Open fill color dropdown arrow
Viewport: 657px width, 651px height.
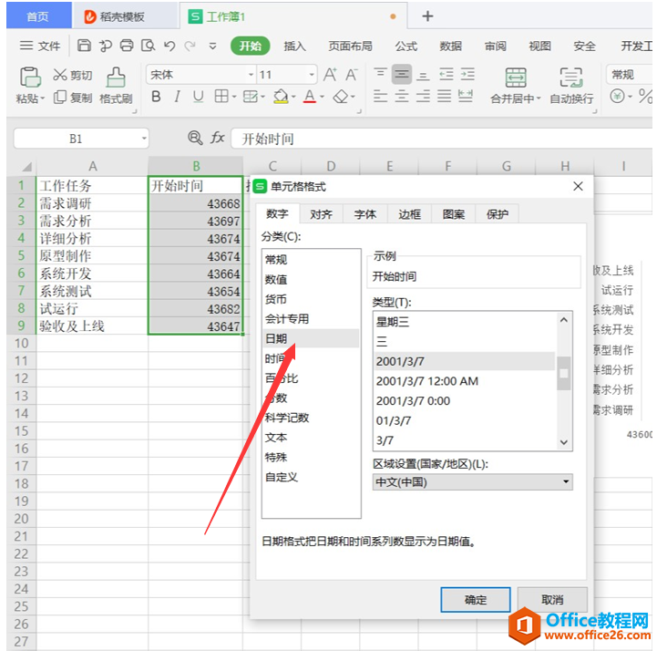coord(293,97)
